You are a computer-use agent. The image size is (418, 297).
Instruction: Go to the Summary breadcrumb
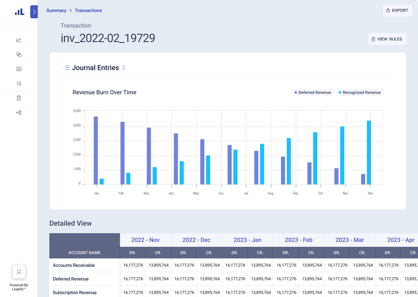tap(56, 10)
